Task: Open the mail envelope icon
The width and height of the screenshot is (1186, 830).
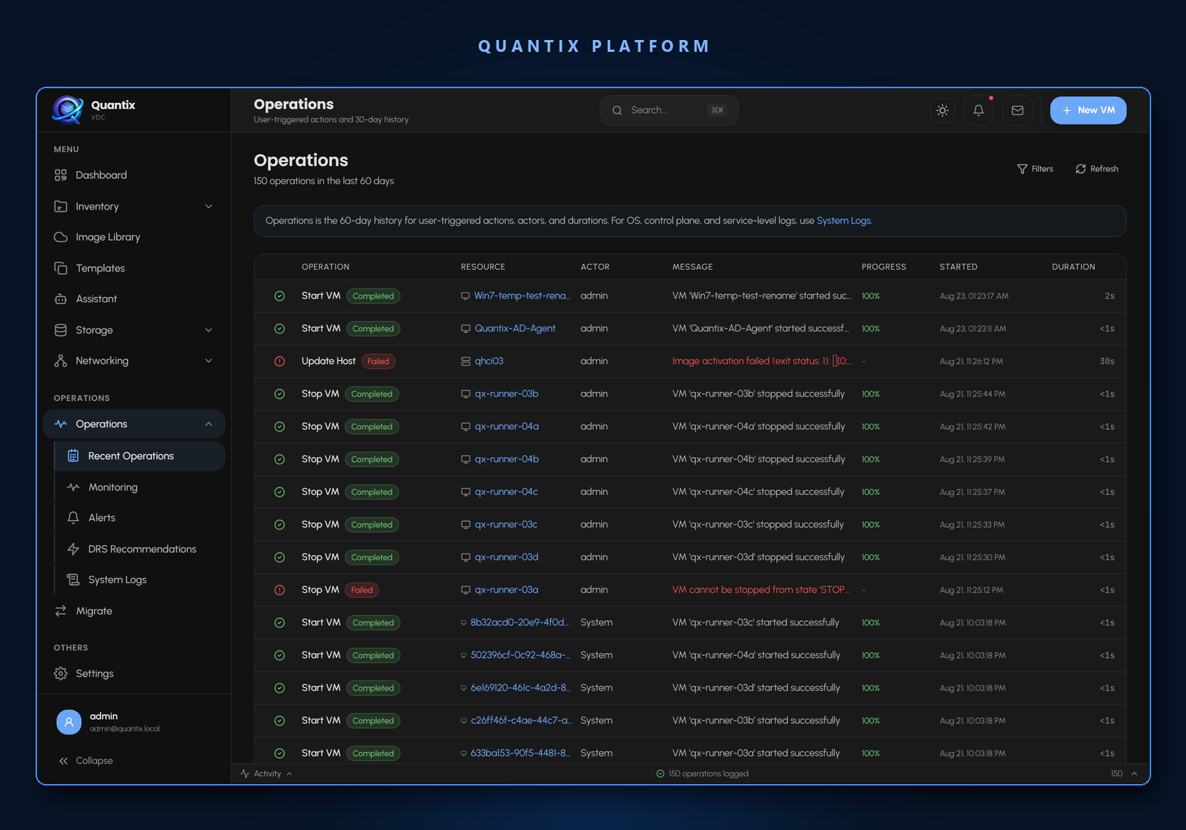Action: pyautogui.click(x=1017, y=110)
